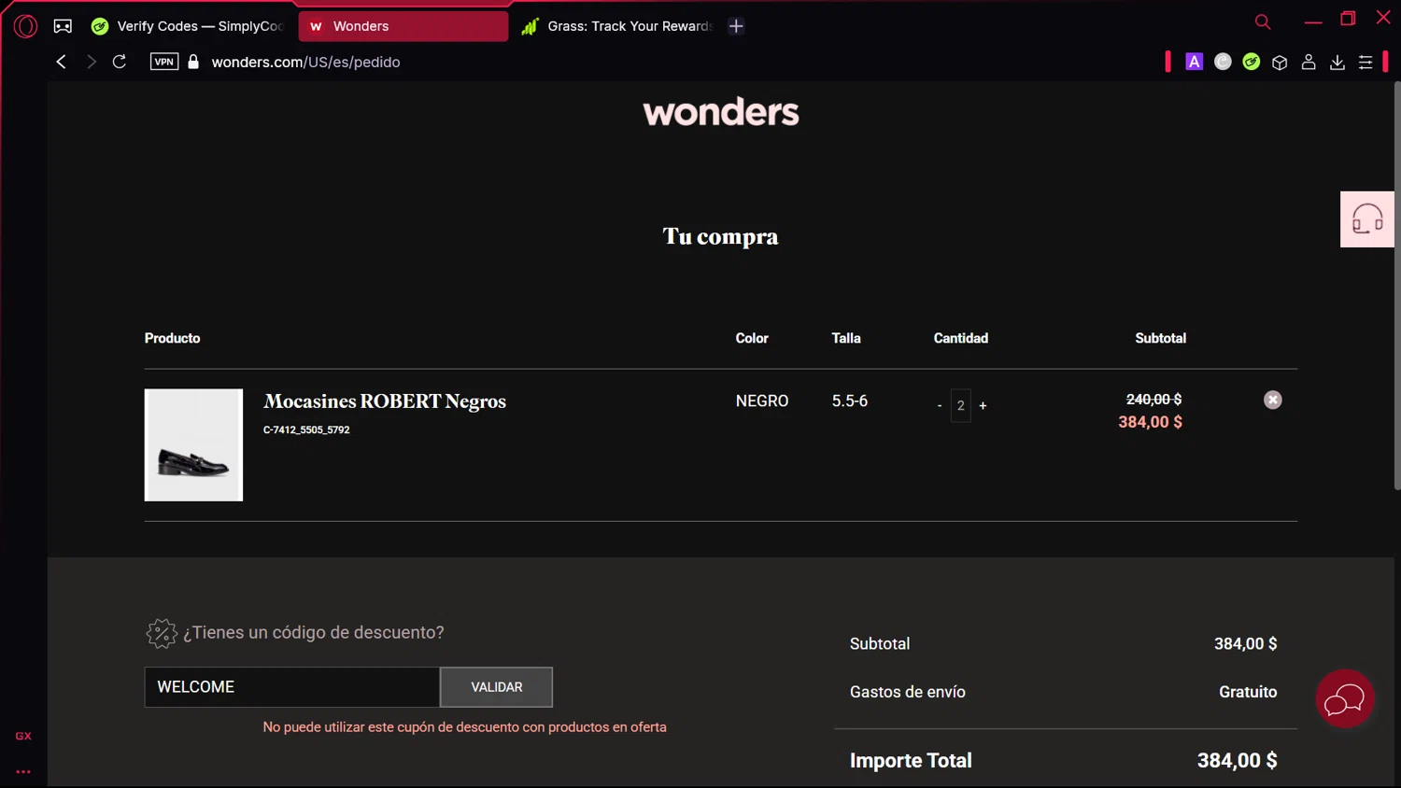Click the quantity field showing 2
The image size is (1401, 788).
tap(961, 405)
